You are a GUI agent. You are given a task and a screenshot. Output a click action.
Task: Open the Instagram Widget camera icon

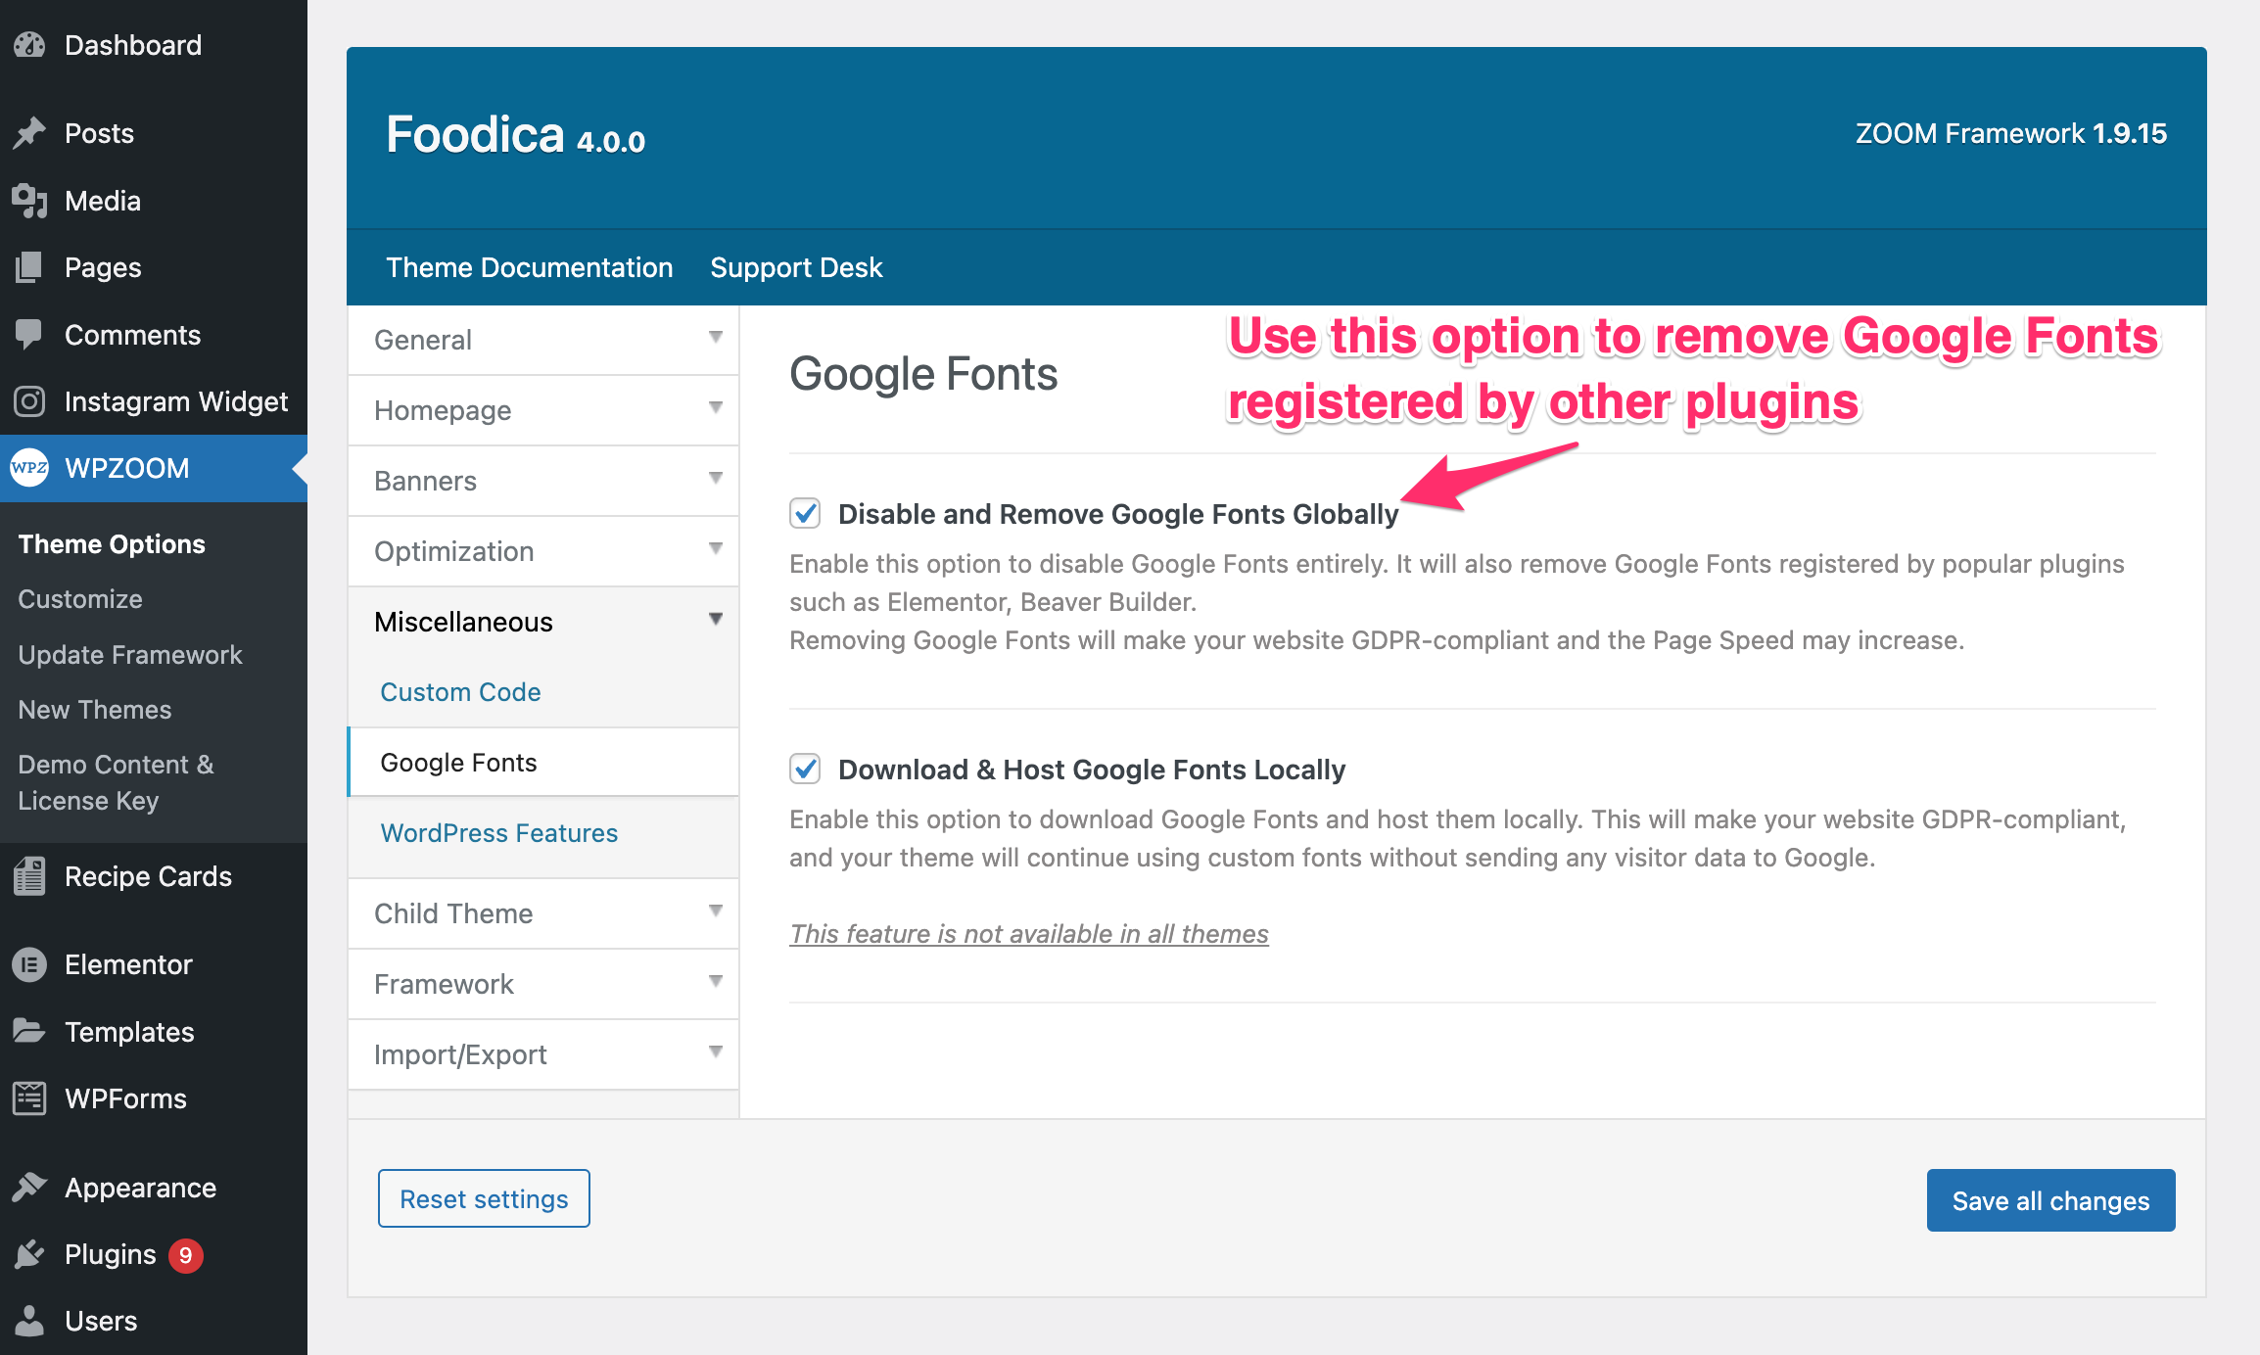point(29,401)
